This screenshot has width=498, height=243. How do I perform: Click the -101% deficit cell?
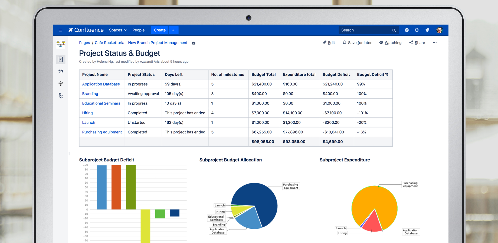click(x=373, y=113)
